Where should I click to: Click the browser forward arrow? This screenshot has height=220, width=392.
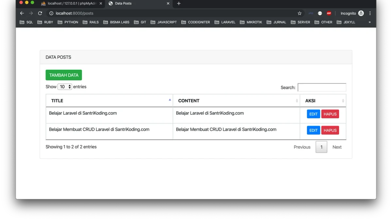pyautogui.click(x=31, y=13)
